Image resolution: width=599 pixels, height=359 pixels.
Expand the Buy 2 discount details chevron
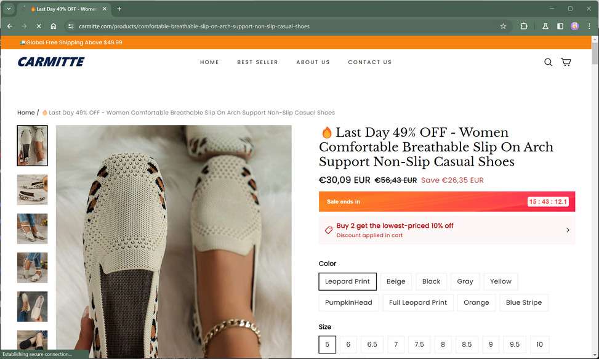[568, 230]
